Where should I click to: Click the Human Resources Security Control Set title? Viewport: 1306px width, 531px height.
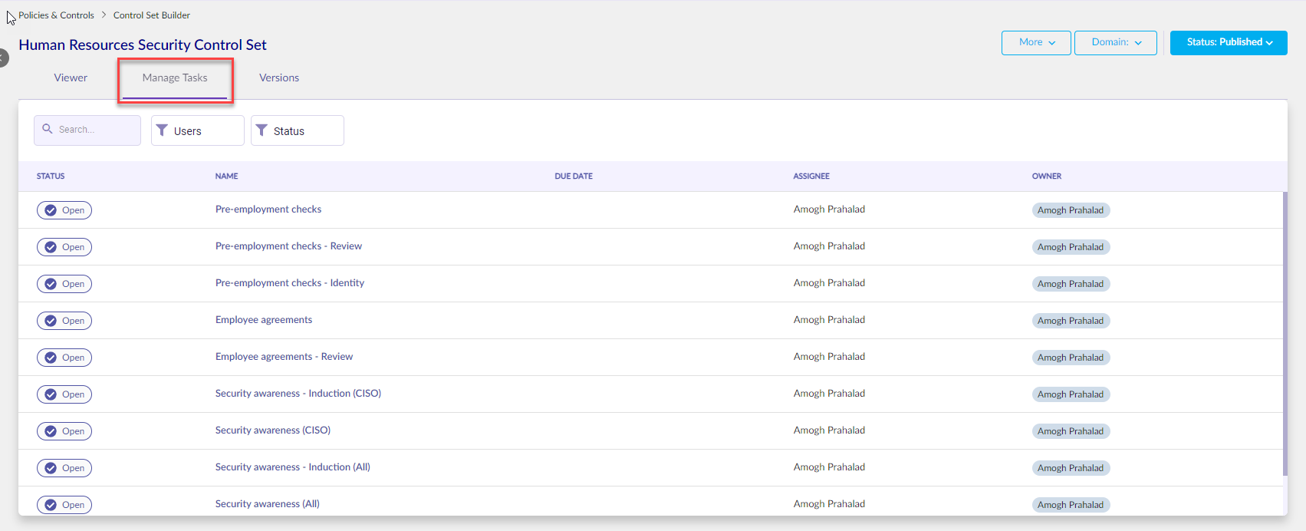143,45
